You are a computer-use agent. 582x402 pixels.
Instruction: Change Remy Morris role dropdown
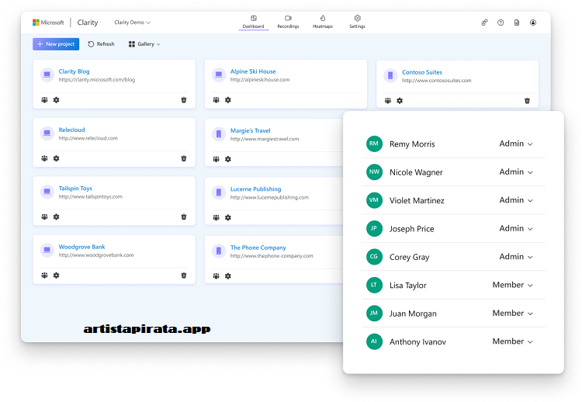[516, 144]
